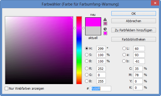Select the HSB B: brightness radio button

(x=87, y=61)
